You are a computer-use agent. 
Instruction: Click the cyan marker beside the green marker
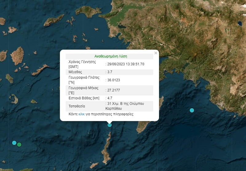tap(14, 142)
